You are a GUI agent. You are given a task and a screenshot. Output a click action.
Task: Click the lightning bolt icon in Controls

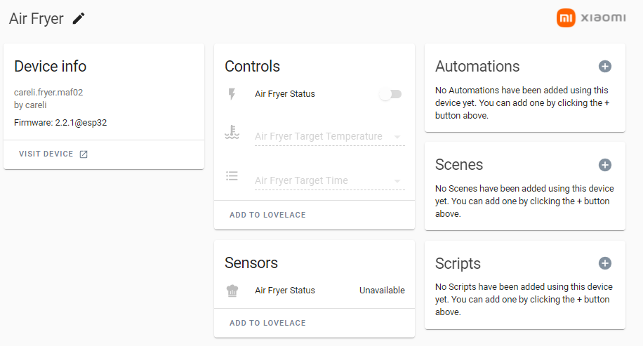tap(232, 94)
